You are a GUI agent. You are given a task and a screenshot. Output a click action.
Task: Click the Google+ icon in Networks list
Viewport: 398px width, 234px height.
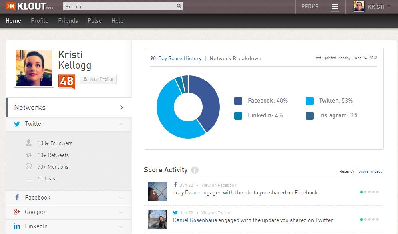[17, 212]
